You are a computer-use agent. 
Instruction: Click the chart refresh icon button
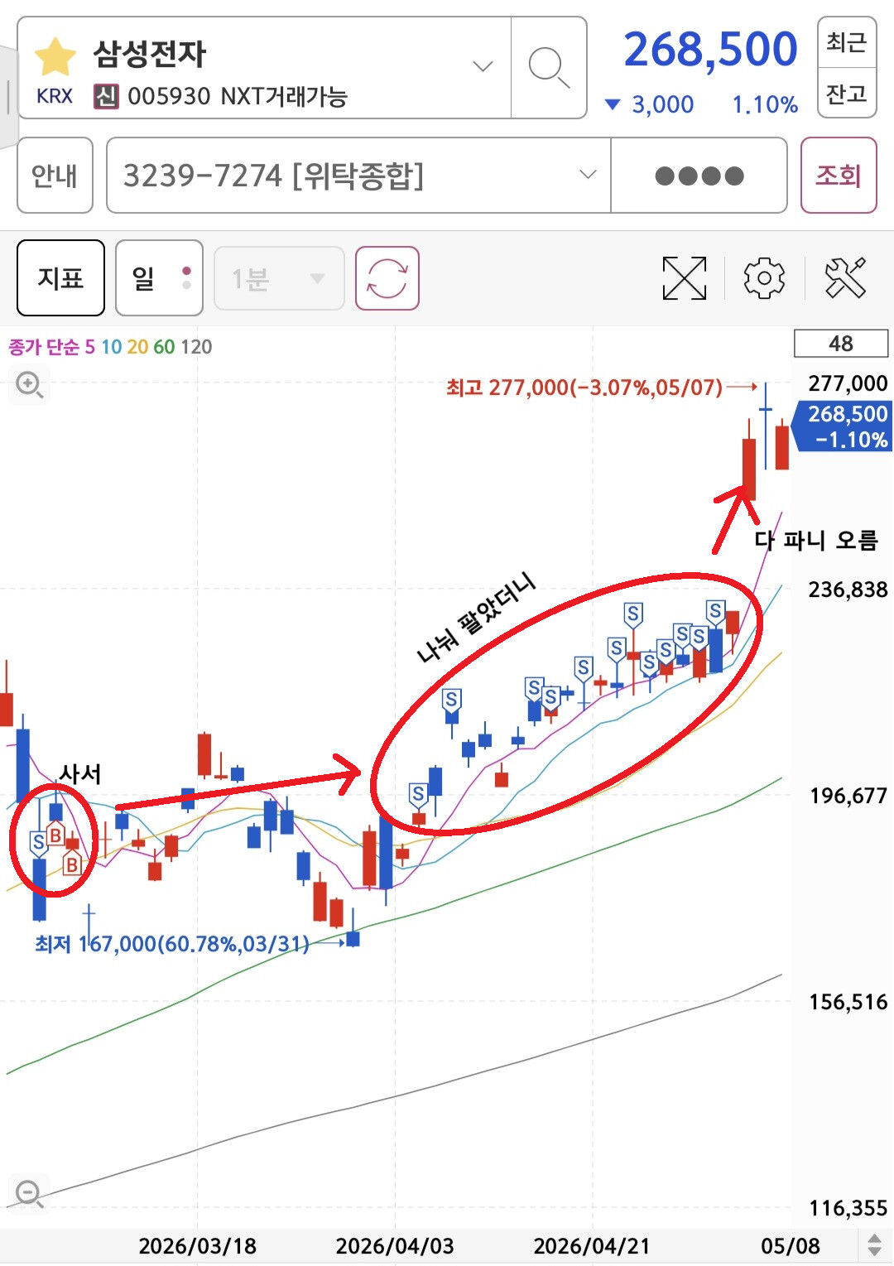coord(387,278)
